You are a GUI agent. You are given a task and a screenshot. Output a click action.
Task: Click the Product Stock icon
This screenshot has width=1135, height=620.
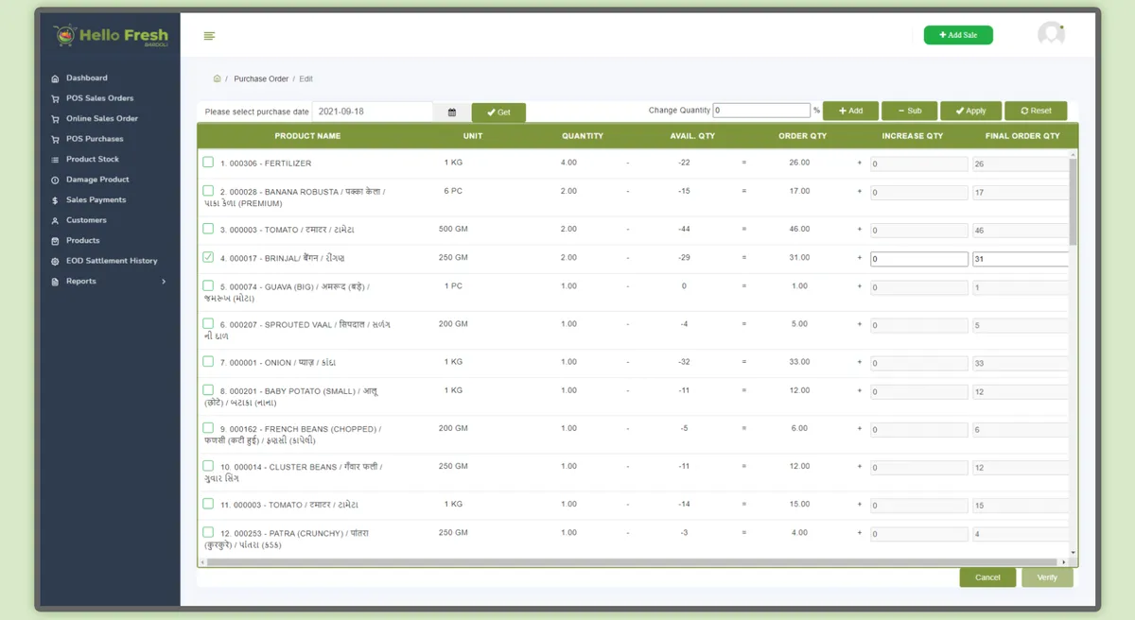click(x=56, y=160)
